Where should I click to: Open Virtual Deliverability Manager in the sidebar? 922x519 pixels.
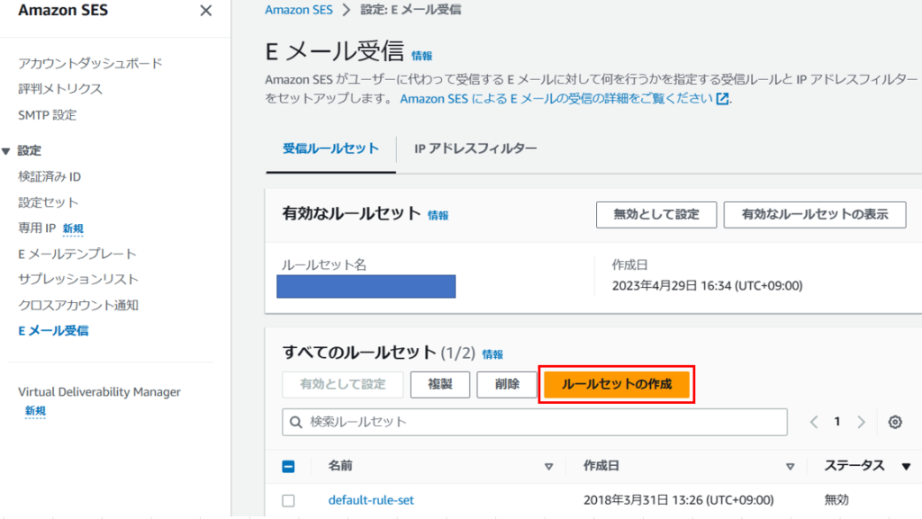pos(99,392)
